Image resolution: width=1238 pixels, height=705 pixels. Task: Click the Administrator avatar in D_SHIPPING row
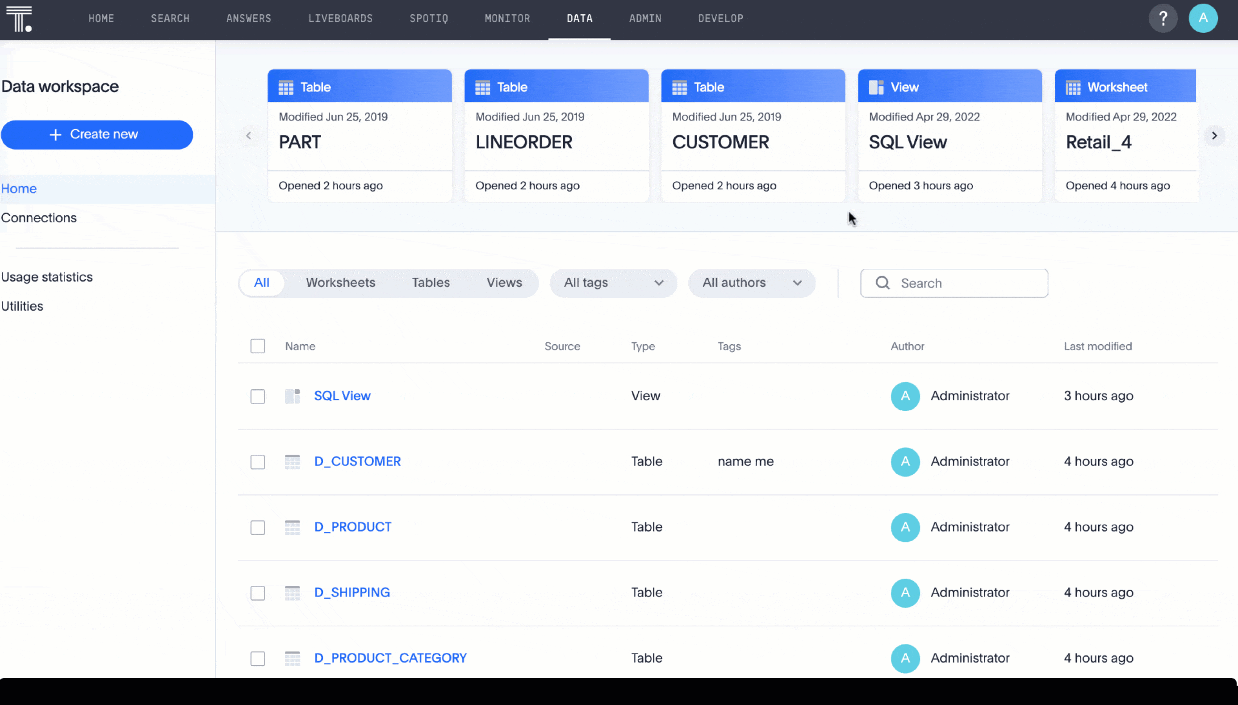click(x=905, y=592)
